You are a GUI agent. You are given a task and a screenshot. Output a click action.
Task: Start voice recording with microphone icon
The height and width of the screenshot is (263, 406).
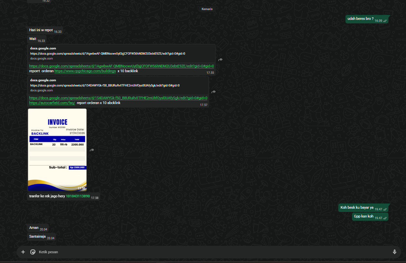[x=395, y=252]
